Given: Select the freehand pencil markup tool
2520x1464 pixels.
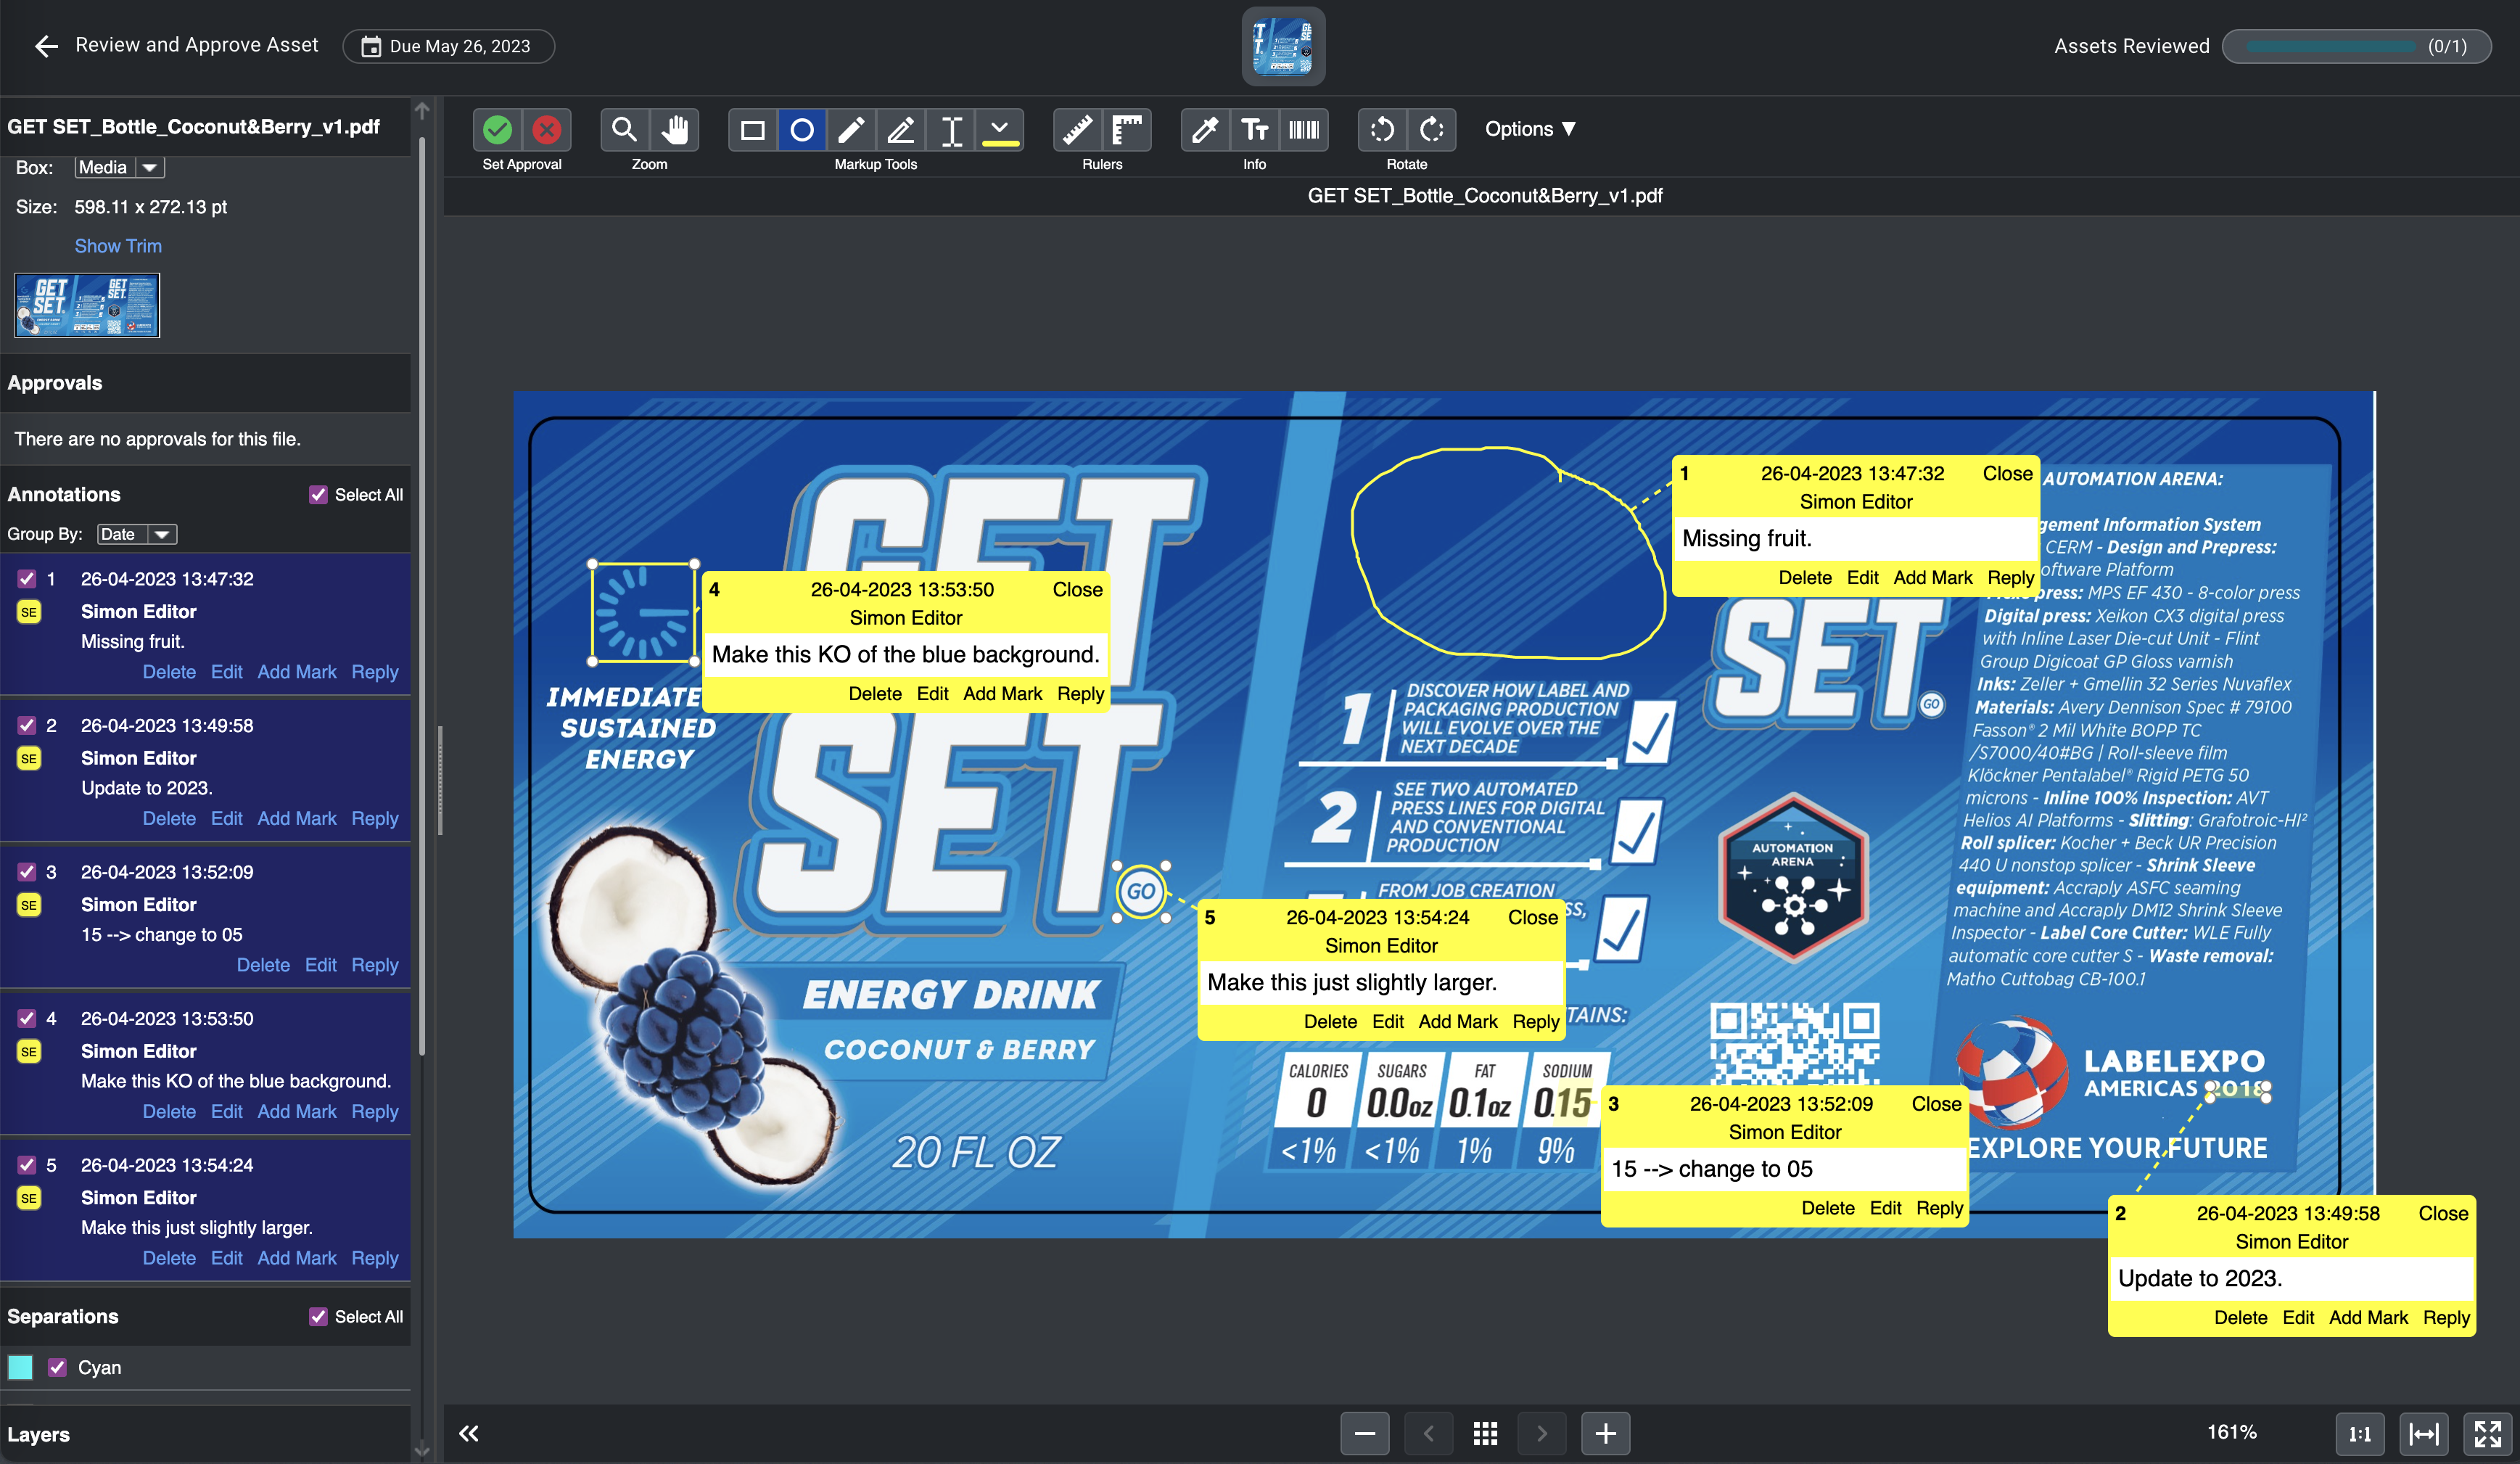Looking at the screenshot, I should pos(851,129).
